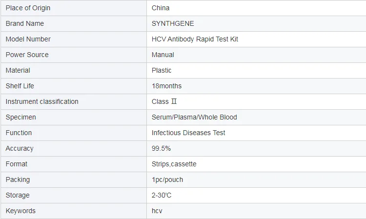The width and height of the screenshot is (366, 219).
Task: Click the Serum/Plasma/Whole Blood value
Action: coord(194,117)
